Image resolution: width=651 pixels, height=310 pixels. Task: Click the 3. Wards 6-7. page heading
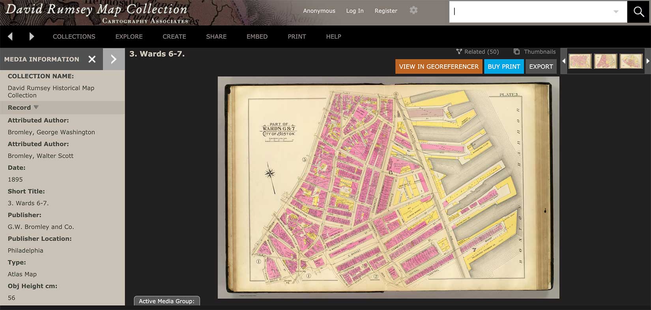click(157, 54)
